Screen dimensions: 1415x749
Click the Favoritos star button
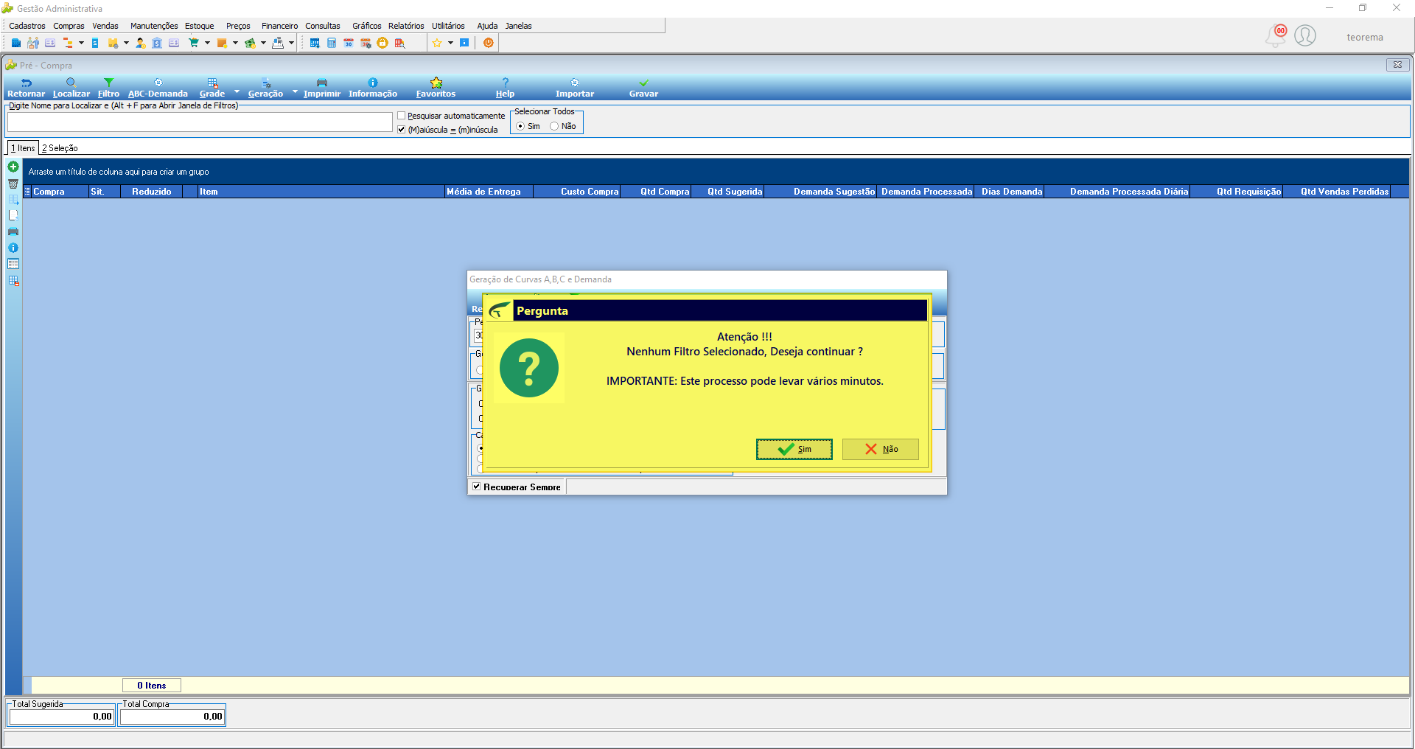[x=436, y=88]
